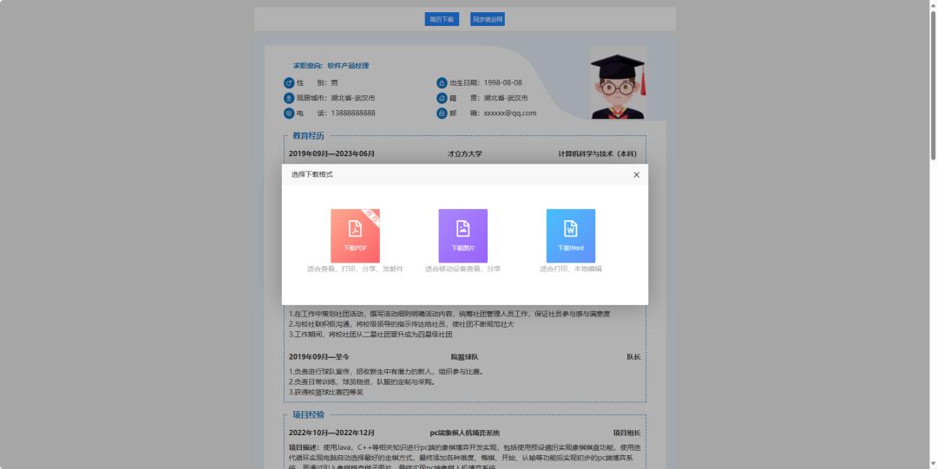Close the 选择下载格式 dialog
The width and height of the screenshot is (937, 469).
[636, 175]
